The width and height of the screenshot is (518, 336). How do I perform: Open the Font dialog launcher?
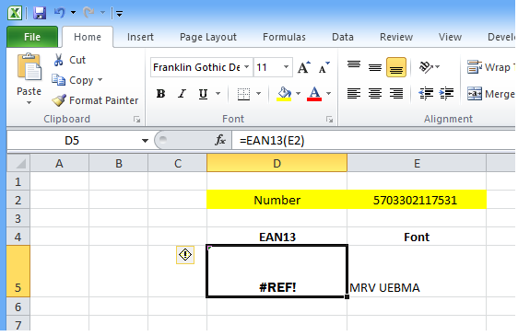[x=329, y=120]
